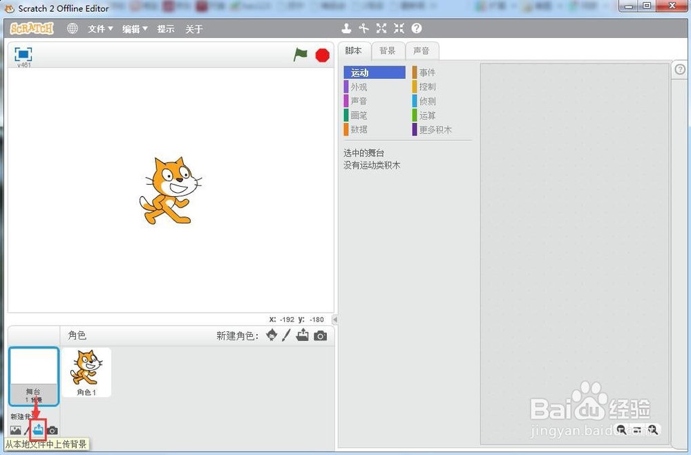
Task: Upload backdrop from local file
Action: (x=38, y=429)
